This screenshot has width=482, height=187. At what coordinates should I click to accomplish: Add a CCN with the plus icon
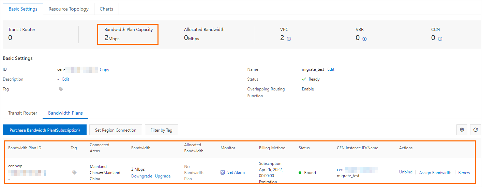point(440,39)
